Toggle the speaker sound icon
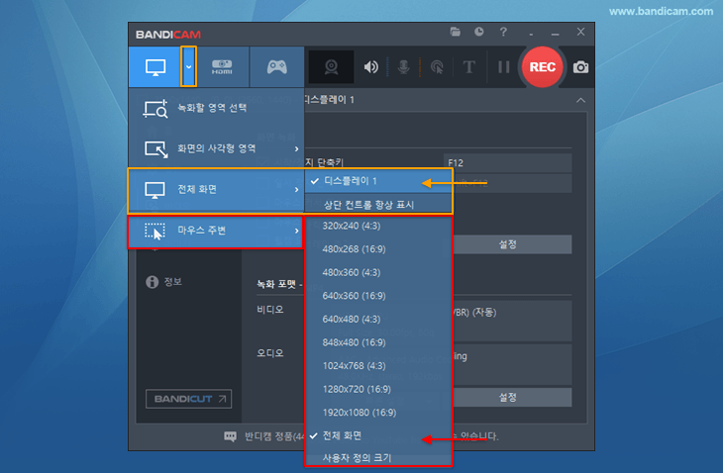 tap(370, 67)
